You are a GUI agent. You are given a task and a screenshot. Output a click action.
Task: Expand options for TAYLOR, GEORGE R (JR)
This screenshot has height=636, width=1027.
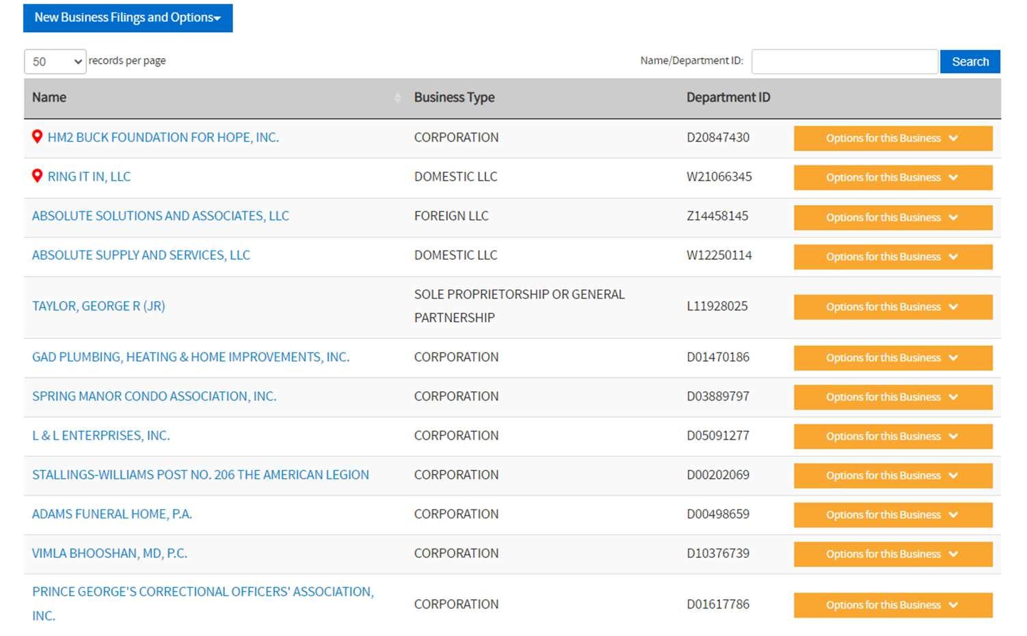pos(893,307)
